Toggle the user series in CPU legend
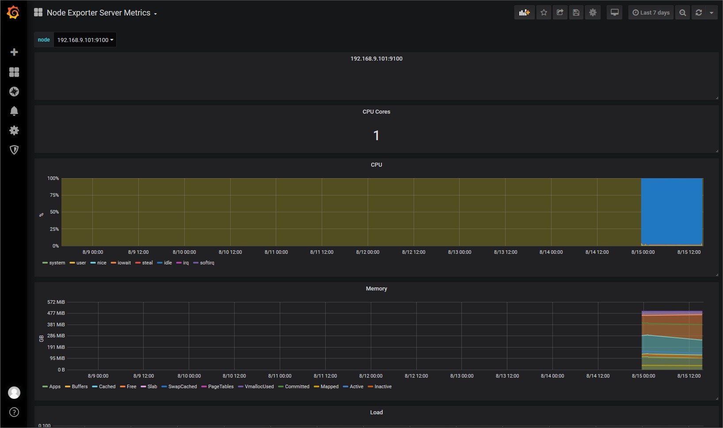 pyautogui.click(x=78, y=263)
